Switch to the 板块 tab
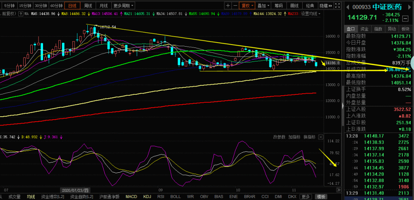 tap(405, 29)
